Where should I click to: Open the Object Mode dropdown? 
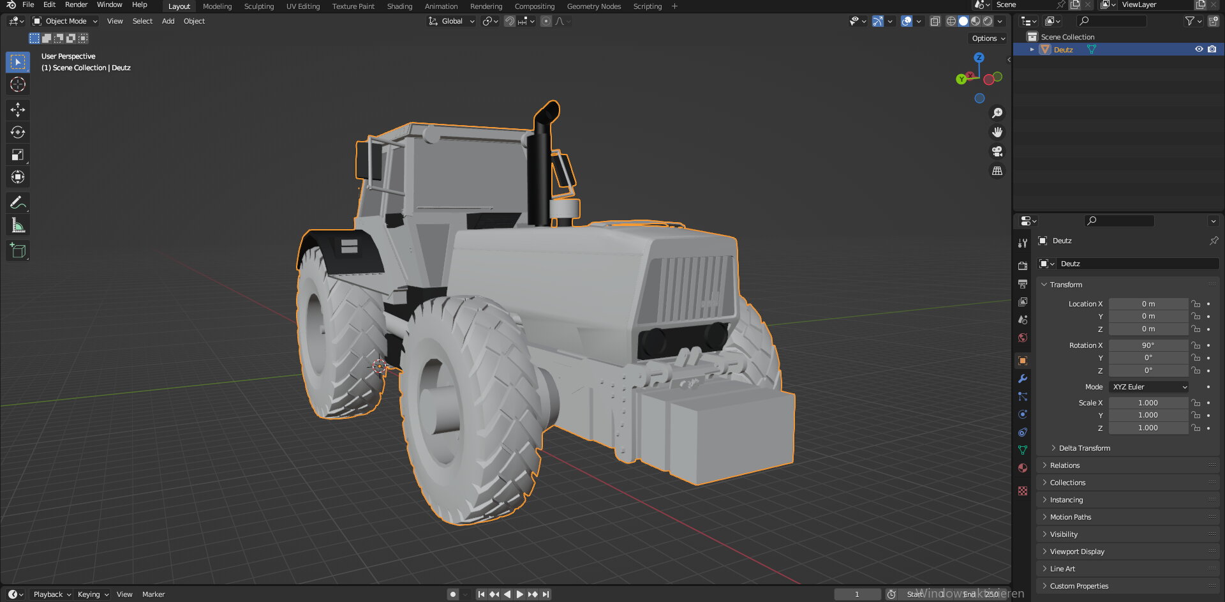tap(65, 21)
